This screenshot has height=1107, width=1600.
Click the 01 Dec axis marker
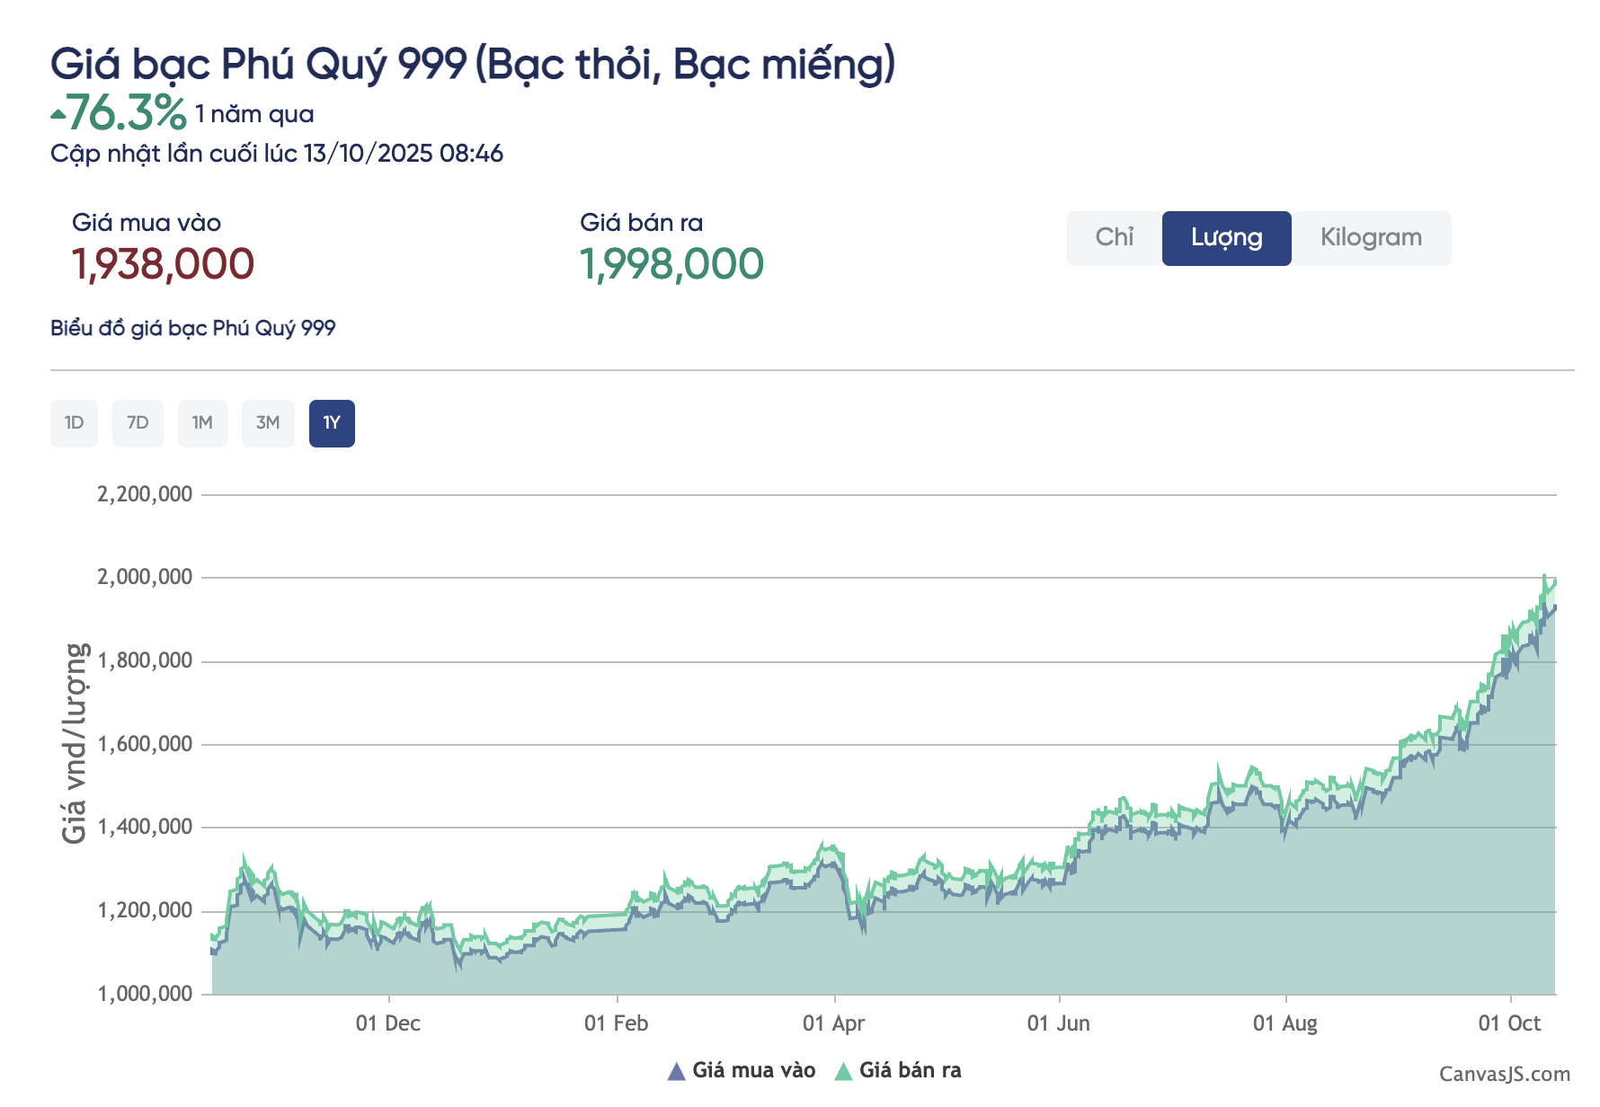click(388, 1023)
